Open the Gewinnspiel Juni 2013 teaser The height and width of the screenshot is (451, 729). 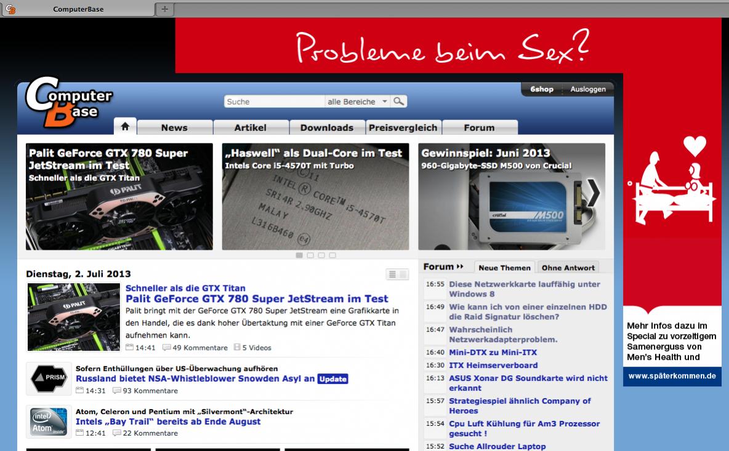pyautogui.click(x=512, y=196)
